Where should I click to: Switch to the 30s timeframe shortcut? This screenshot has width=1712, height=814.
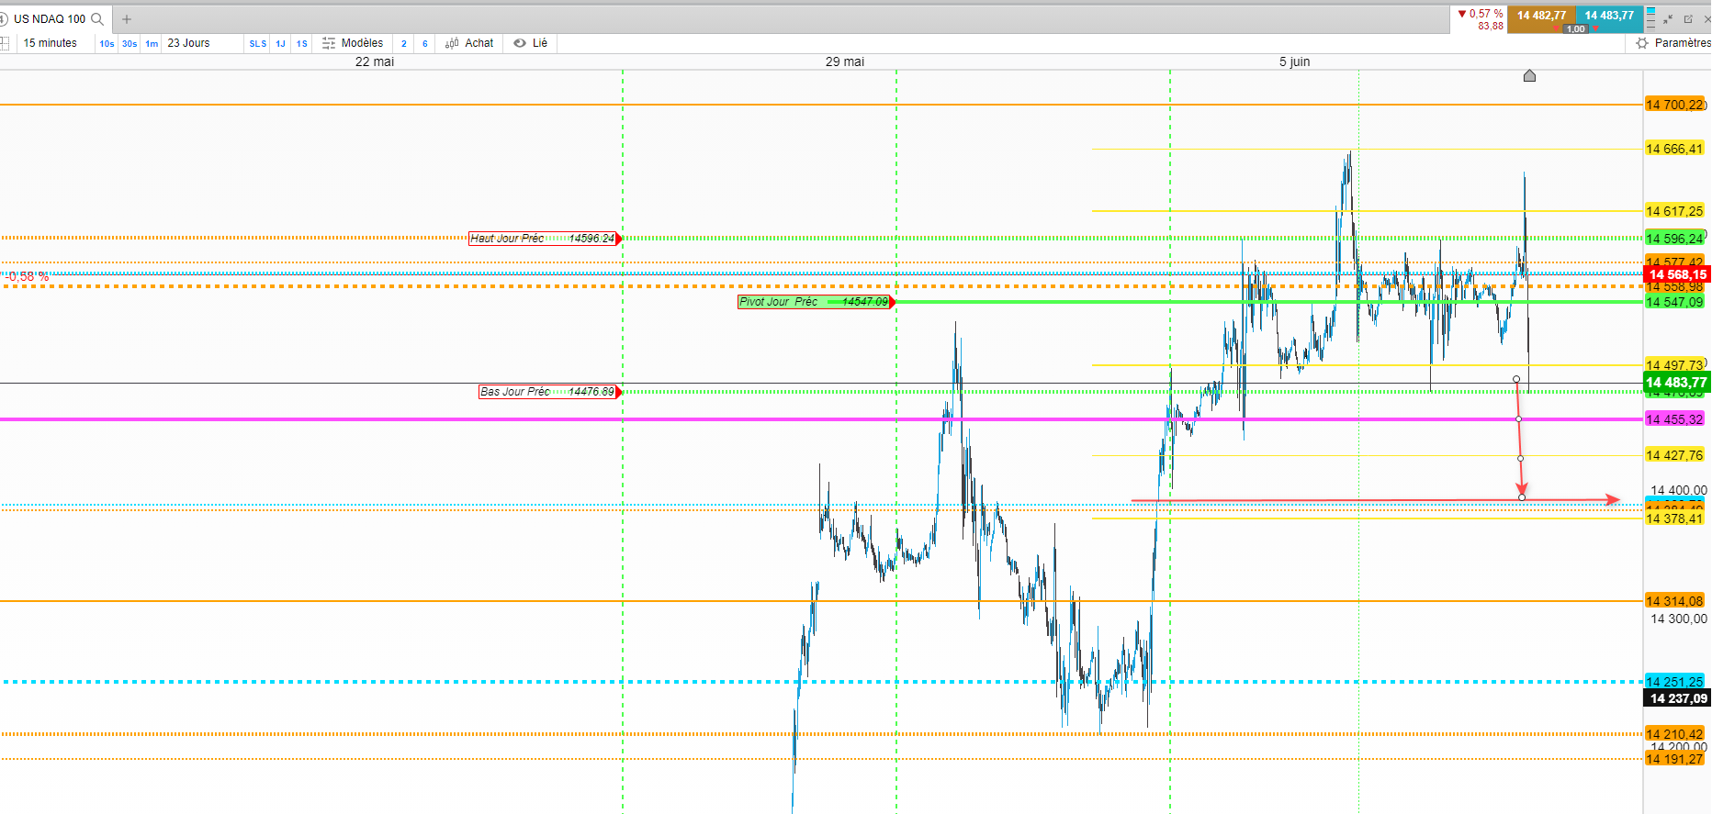pyautogui.click(x=130, y=44)
